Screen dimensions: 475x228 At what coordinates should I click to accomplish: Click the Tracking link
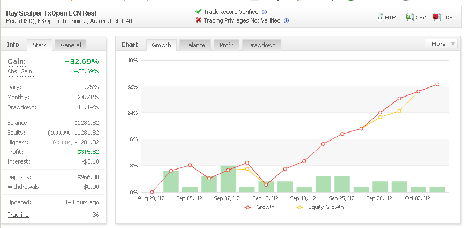click(x=19, y=215)
